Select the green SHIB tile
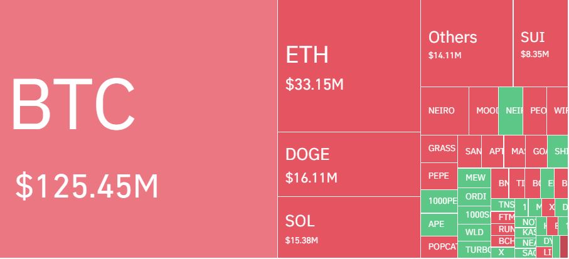569x259 pixels. point(558,151)
